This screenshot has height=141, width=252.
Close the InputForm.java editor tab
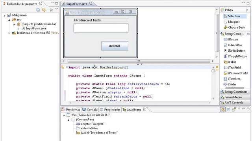click(91, 4)
